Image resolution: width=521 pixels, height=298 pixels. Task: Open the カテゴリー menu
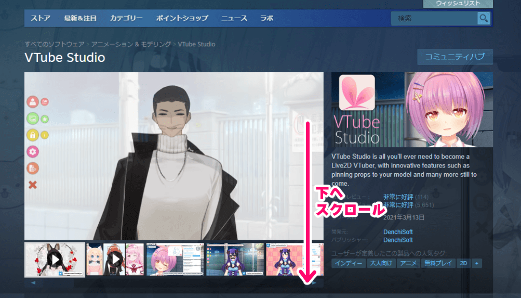pyautogui.click(x=126, y=18)
